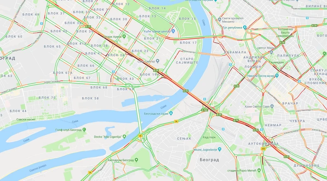This screenshot has width=327, height=181.
Task: Click the E-763 highway shield
Action: (x=204, y=110)
